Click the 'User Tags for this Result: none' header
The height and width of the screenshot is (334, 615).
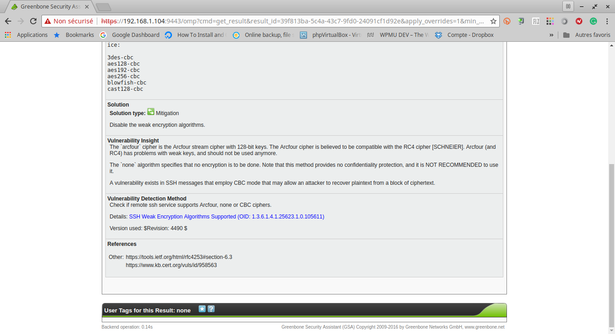pyautogui.click(x=147, y=310)
